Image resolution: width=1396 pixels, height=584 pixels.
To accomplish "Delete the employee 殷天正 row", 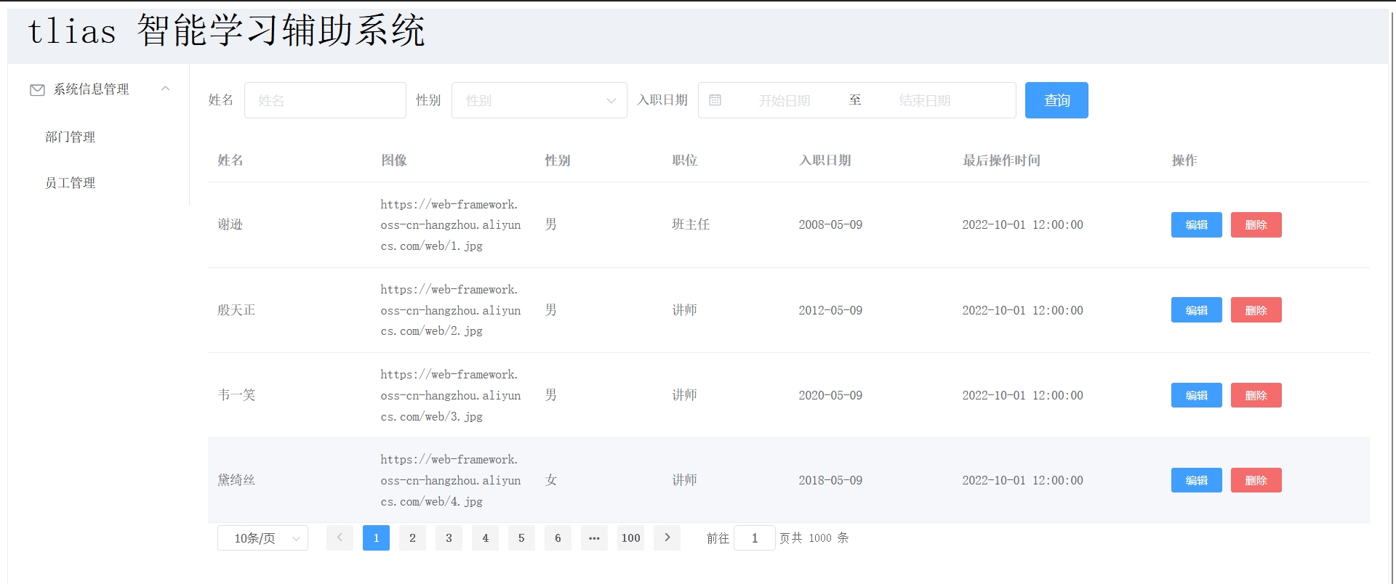I will pyautogui.click(x=1256, y=310).
